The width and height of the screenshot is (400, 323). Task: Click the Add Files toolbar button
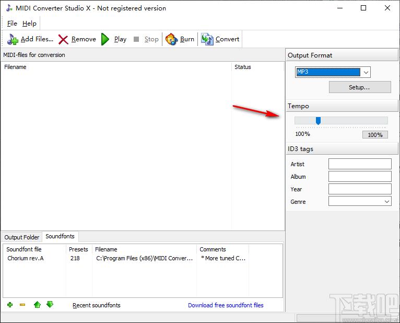(x=30, y=39)
